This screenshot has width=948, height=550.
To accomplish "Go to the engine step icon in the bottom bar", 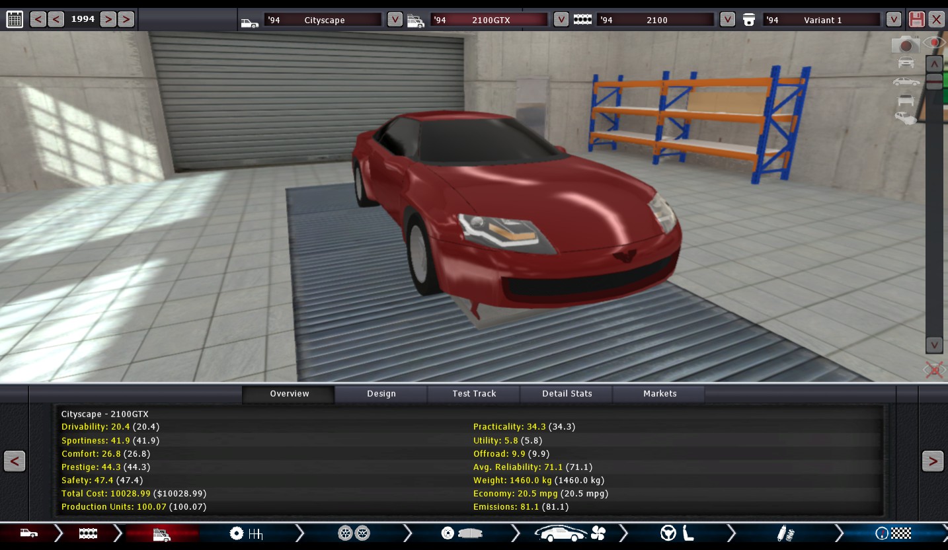I will [88, 533].
